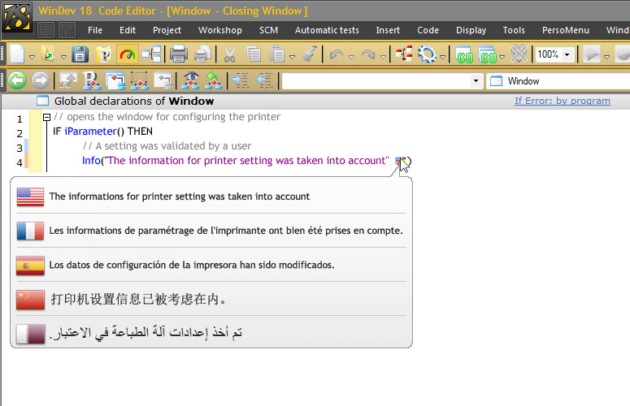Select the Arabic Qatar flag translation row
630x406 pixels.
tap(211, 333)
